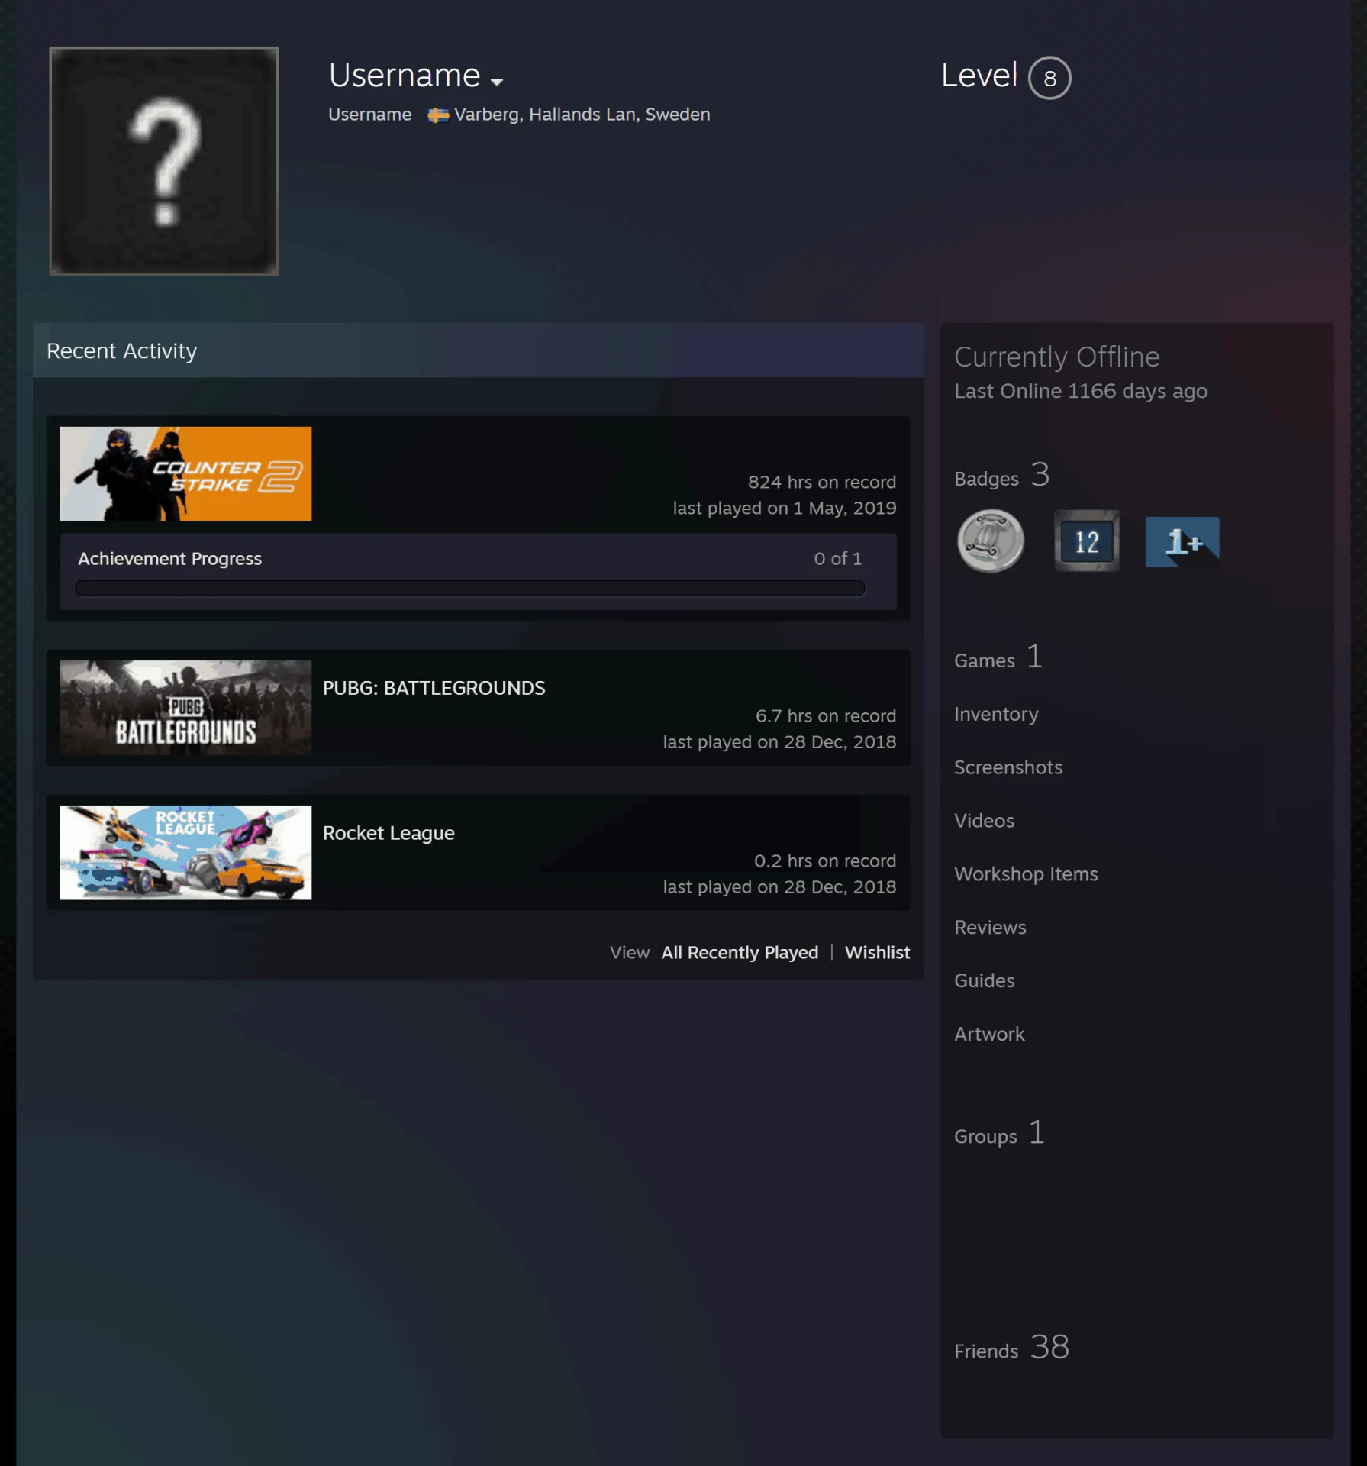
Task: Open the Pillar of Community badge
Action: pyautogui.click(x=990, y=541)
